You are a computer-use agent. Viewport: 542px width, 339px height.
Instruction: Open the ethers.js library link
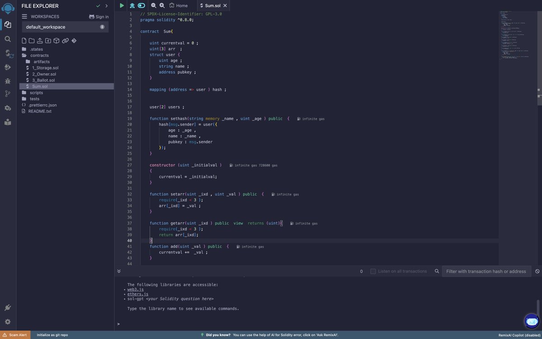[138, 294]
